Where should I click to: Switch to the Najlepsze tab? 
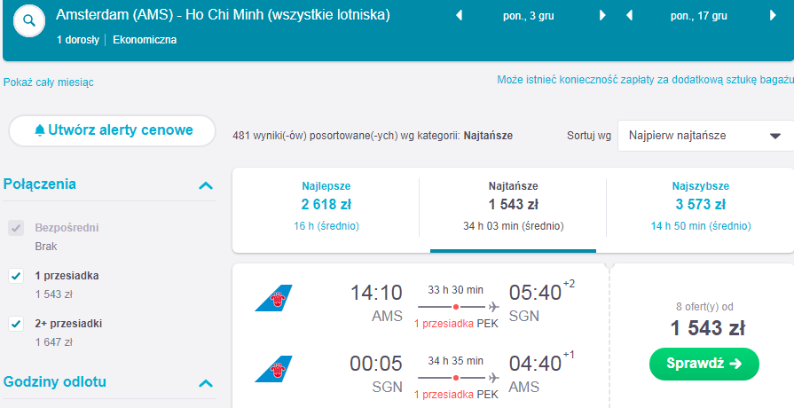coord(326,208)
